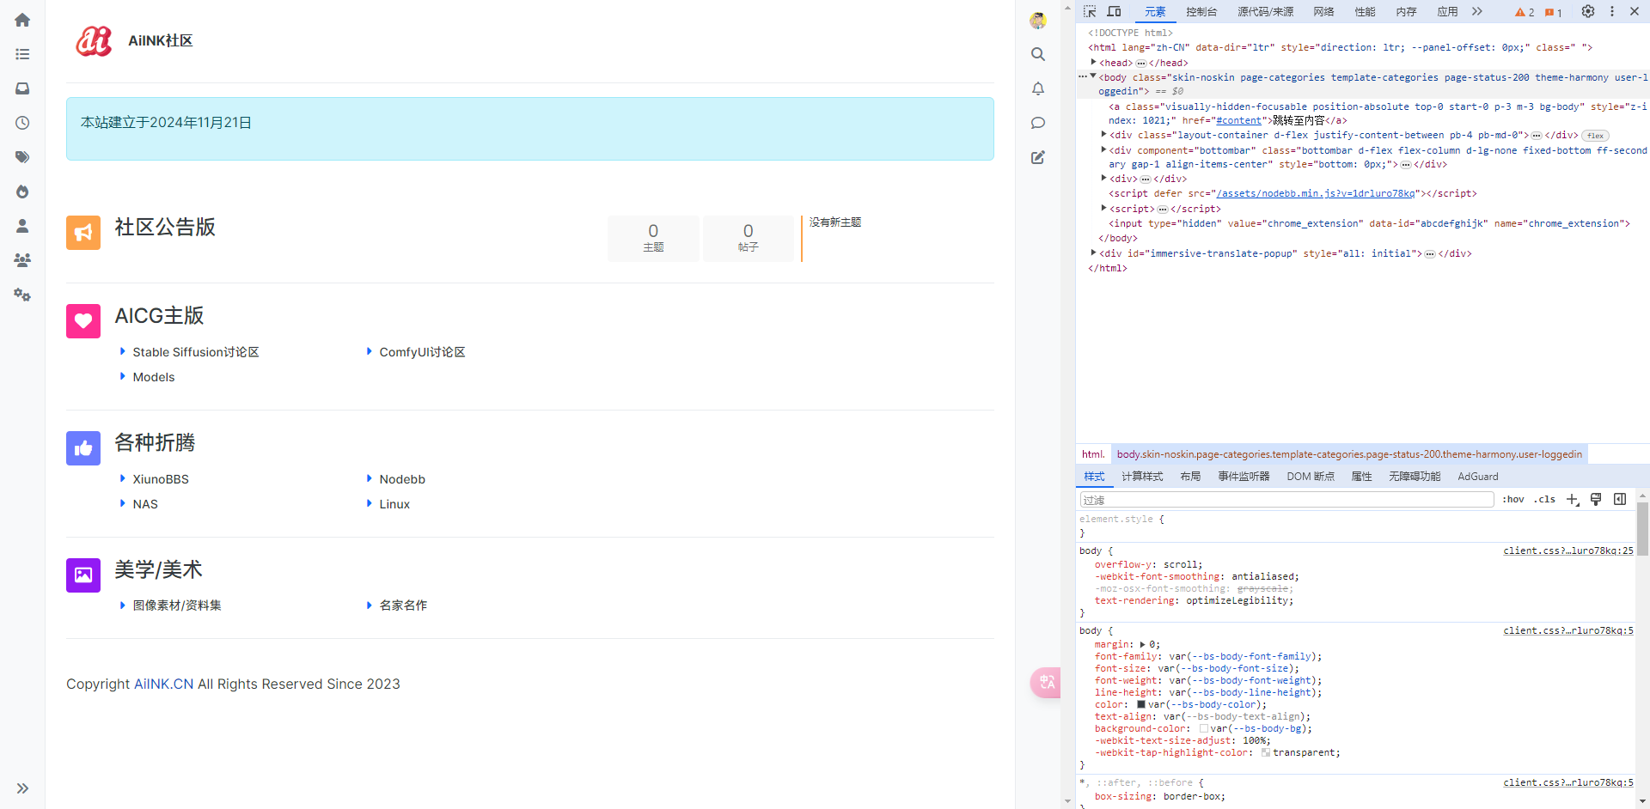Switch to the 应用 tab

[1447, 11]
